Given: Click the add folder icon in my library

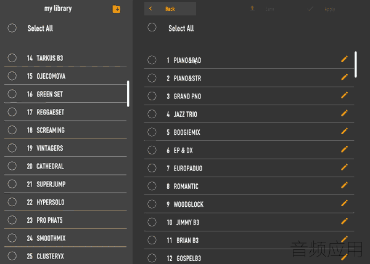Looking at the screenshot, I should tap(117, 9).
